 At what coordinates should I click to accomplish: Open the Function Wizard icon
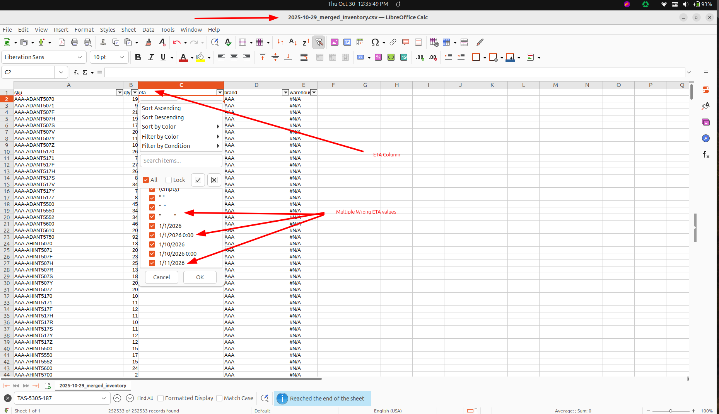[x=76, y=72]
